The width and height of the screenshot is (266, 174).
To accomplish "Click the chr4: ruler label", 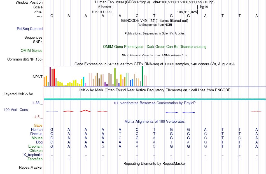I will (x=38, y=12).
